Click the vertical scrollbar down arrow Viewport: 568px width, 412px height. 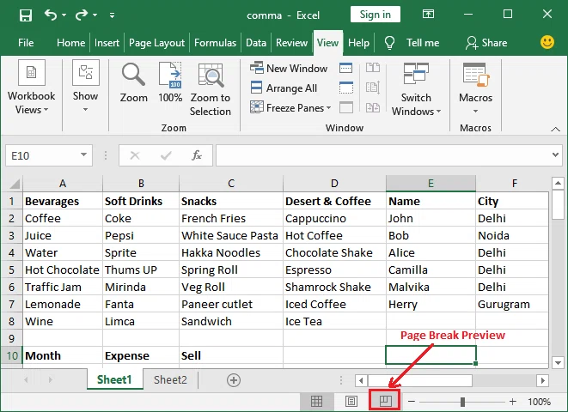[x=558, y=362]
